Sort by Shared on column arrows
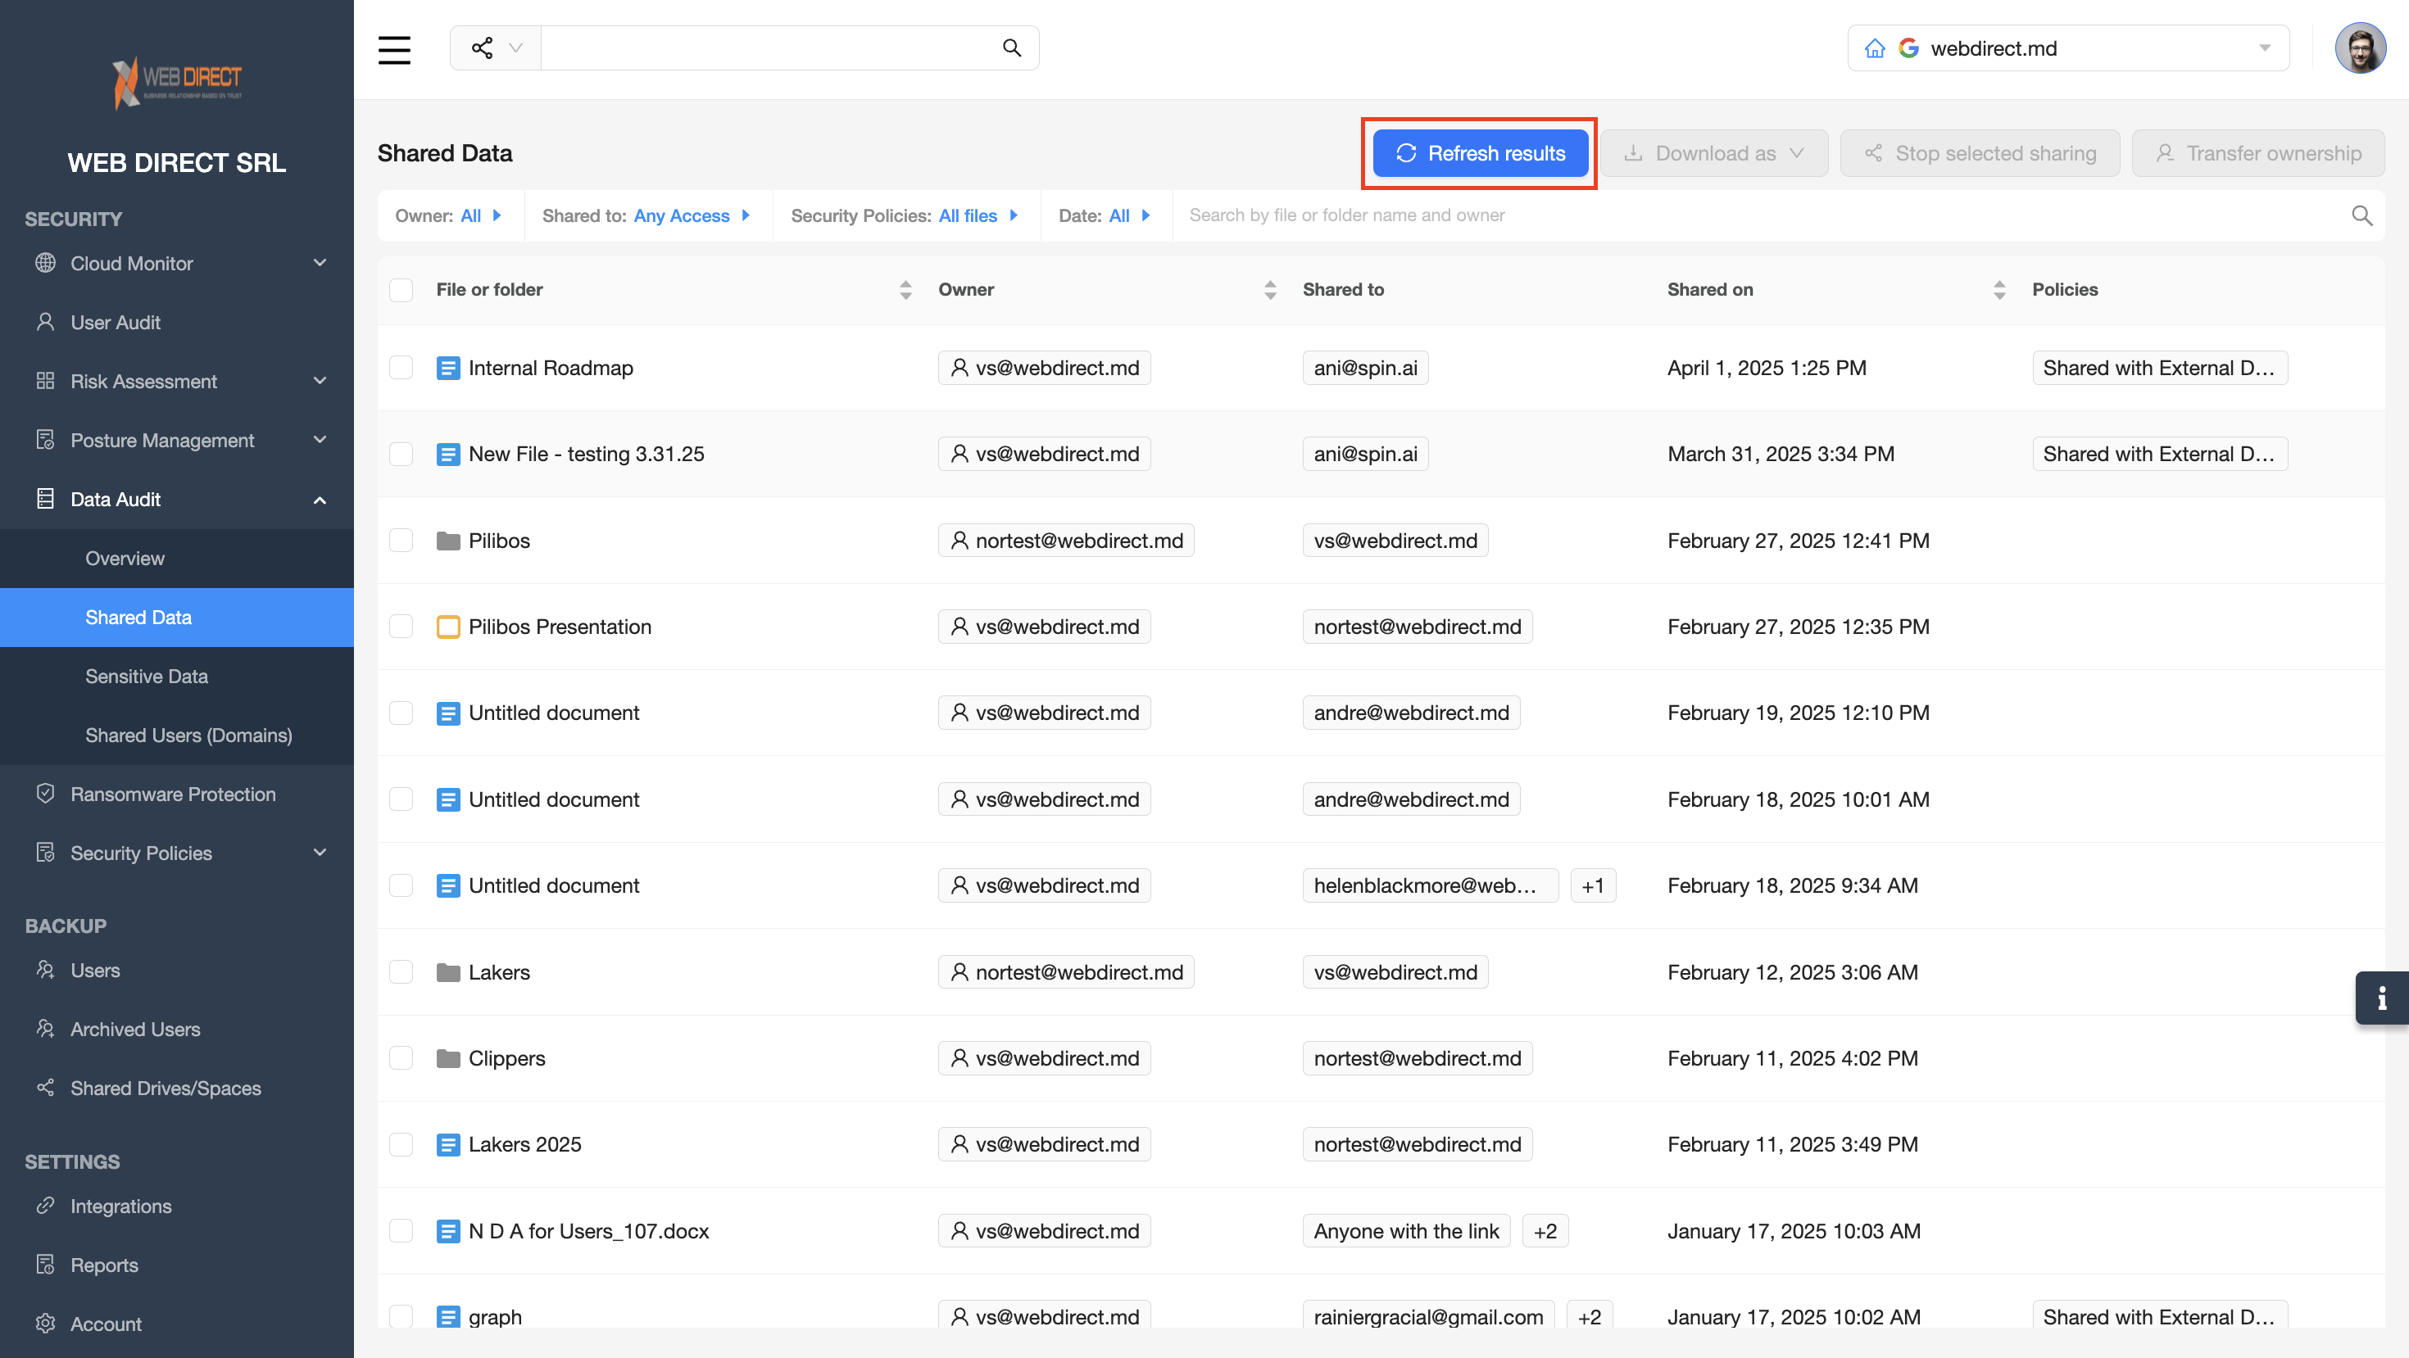Screen dimensions: 2409x1358 click(1999, 290)
